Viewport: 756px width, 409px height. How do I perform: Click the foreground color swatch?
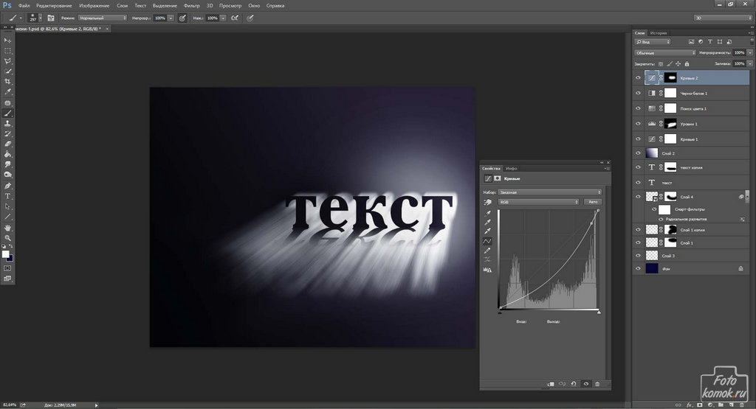point(6,254)
